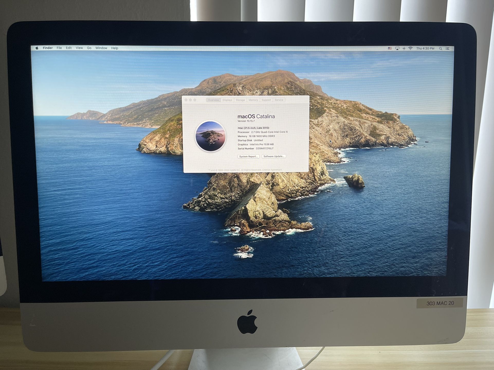Click the minimize button of About window
The height and width of the screenshot is (370, 494).
click(x=190, y=100)
